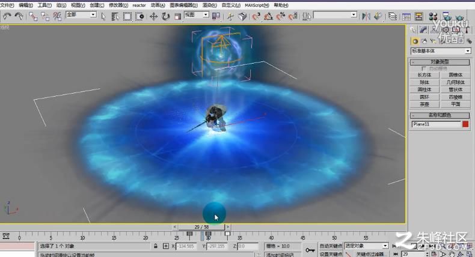This screenshot has height=257, width=475.
Task: Create a 圆锥体 cone primitive
Action: [x=455, y=75]
